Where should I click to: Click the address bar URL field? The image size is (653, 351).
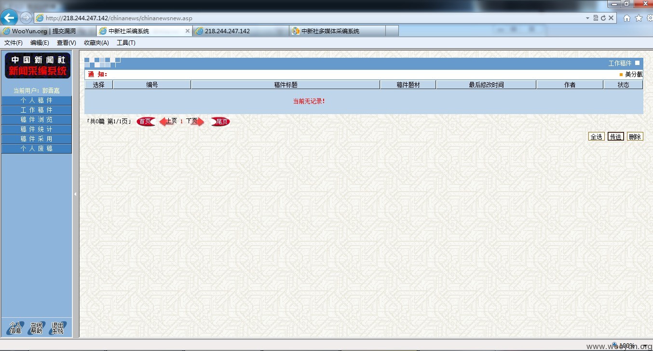tap(309, 18)
